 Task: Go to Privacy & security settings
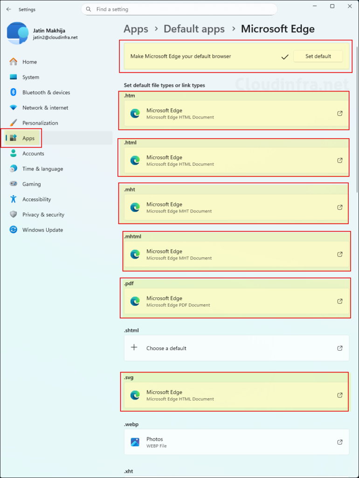43,215
